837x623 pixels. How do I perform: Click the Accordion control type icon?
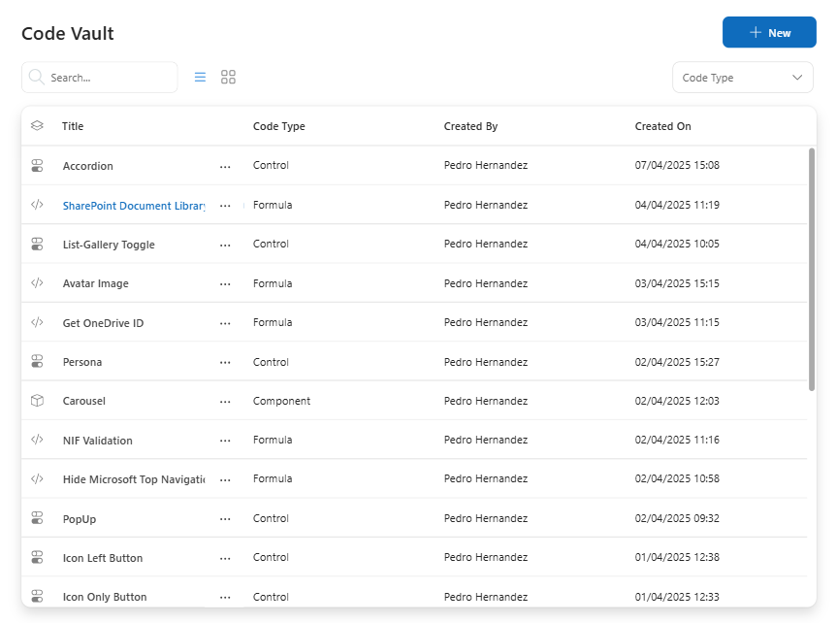pos(37,166)
